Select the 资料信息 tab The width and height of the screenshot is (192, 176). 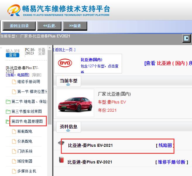click(x=68, y=127)
